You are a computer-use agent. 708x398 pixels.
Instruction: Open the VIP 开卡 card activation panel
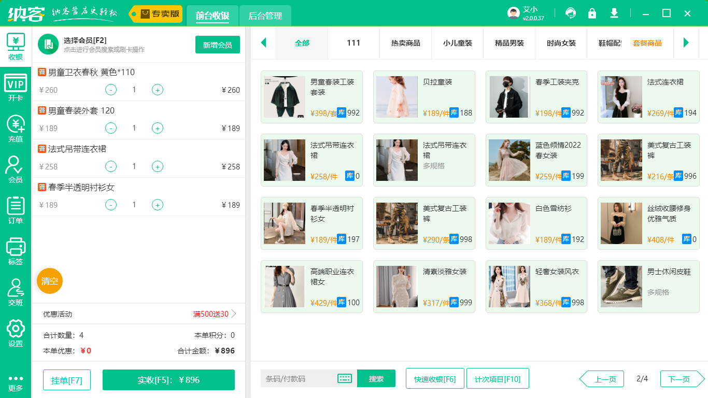(x=16, y=87)
